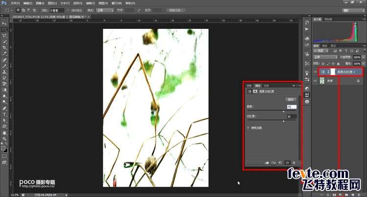The image size is (367, 197).
Task: Click the clip-to-layer icon in Properties panel
Action: click(267, 163)
